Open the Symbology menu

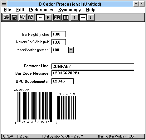(x=70, y=10)
